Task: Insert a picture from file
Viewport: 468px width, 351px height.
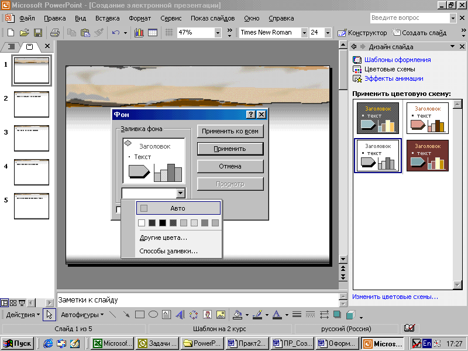Action: [221, 315]
